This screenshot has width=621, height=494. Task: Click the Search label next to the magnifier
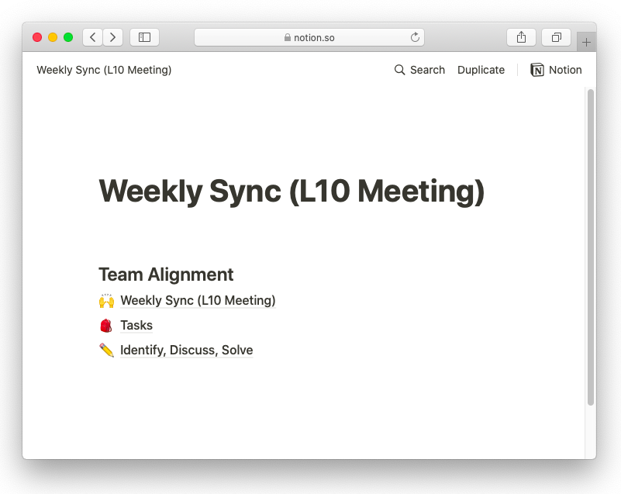point(427,70)
